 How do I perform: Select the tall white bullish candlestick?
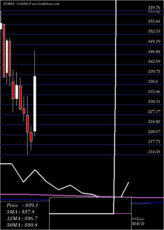[35, 104]
